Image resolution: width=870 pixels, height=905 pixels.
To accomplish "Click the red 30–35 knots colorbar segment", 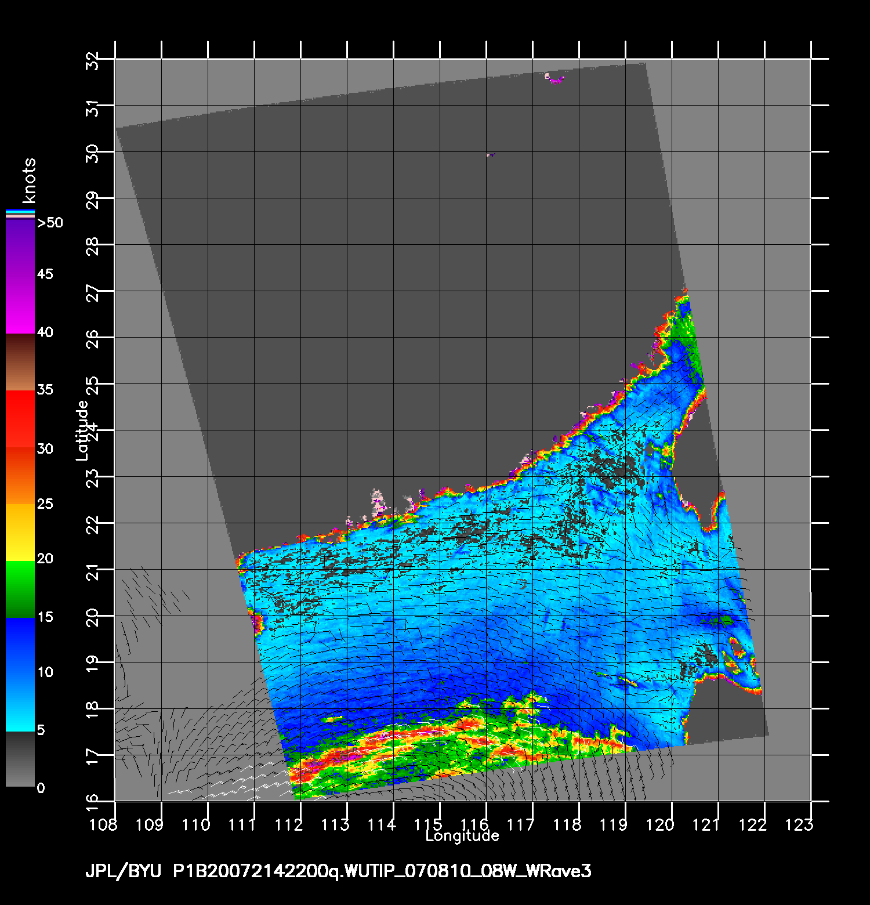I will coord(20,419).
